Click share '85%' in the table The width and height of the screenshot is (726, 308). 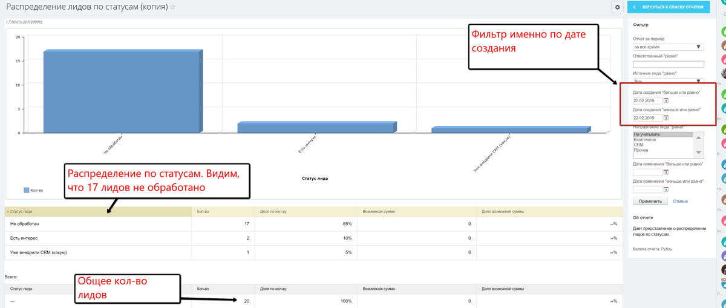click(347, 224)
